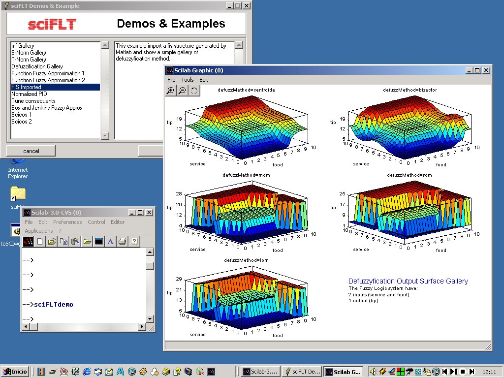504x378 pixels.
Task: Select 'mf Gallery' in demo list
Action: (x=55, y=46)
